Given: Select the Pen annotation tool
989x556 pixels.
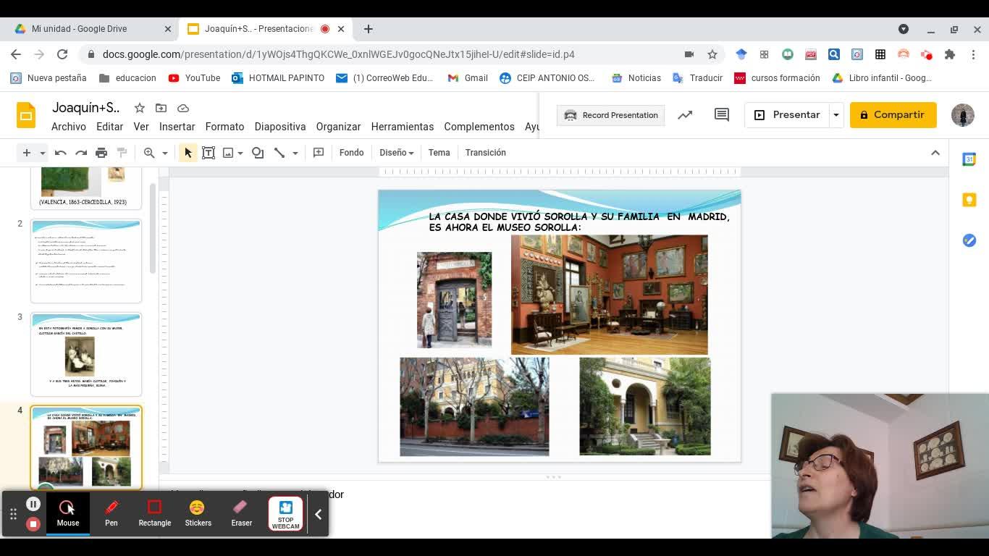Looking at the screenshot, I should click(x=111, y=513).
